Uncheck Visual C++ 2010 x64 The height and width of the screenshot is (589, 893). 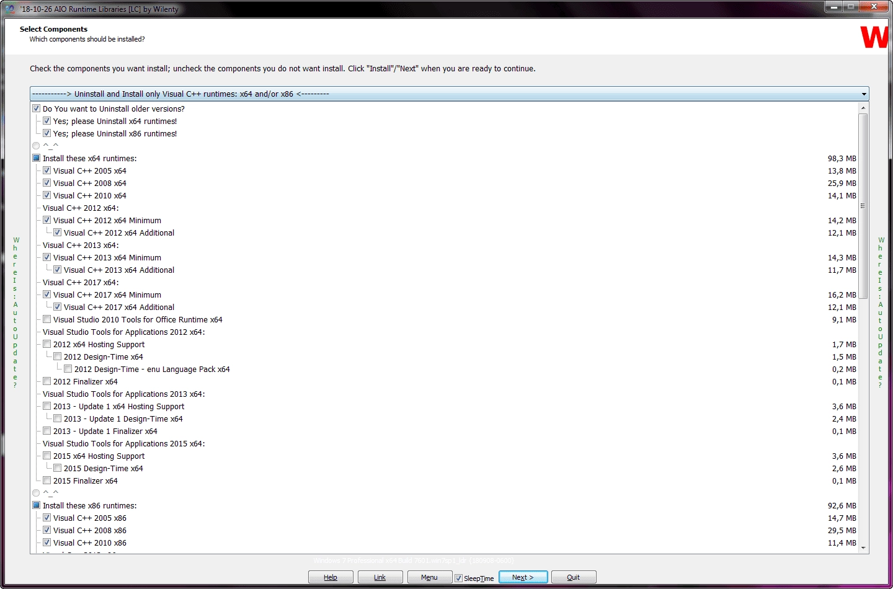click(x=47, y=195)
